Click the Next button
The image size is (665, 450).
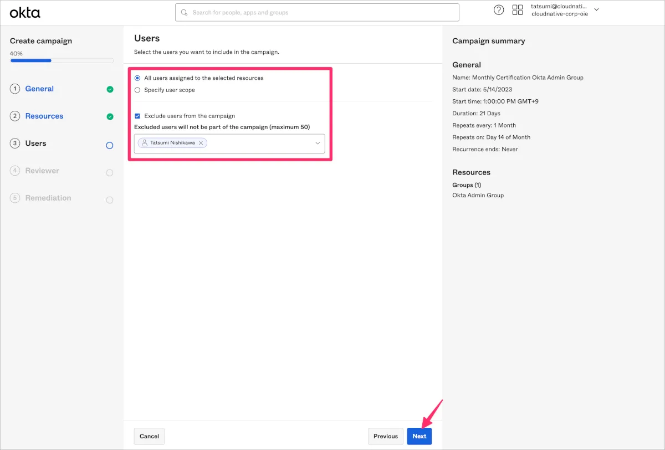tap(419, 436)
